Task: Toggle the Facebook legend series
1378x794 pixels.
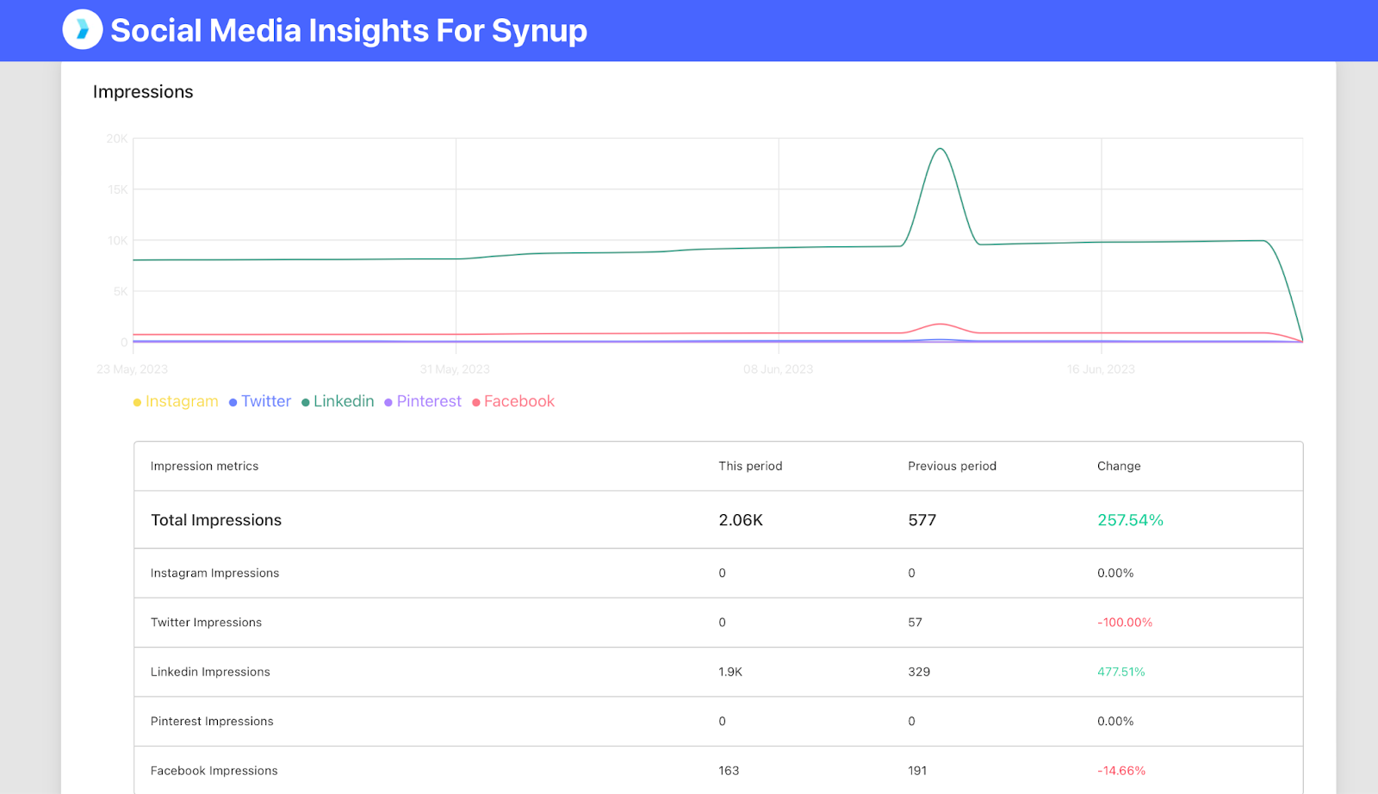Action: pos(513,401)
